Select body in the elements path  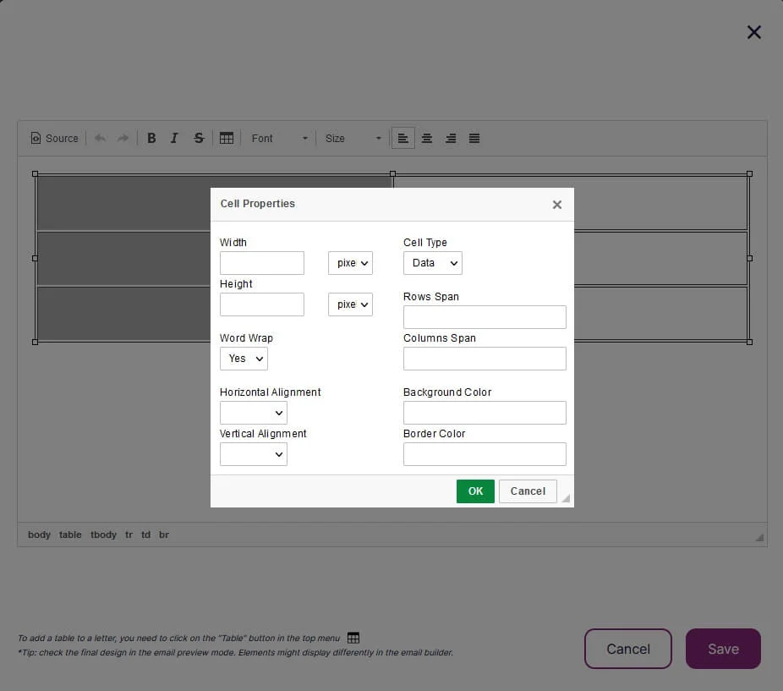39,535
